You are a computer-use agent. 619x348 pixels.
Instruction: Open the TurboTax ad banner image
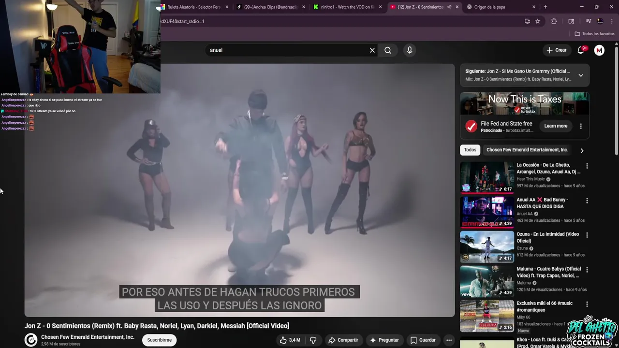[525, 103]
